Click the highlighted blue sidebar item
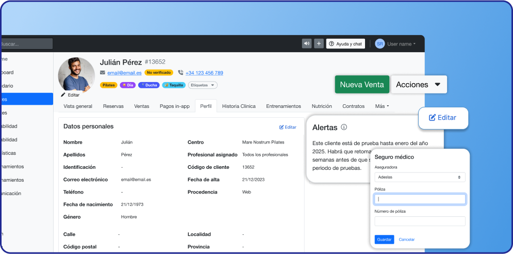The image size is (513, 254). pos(26,99)
